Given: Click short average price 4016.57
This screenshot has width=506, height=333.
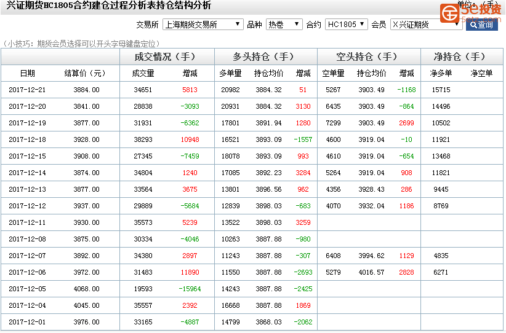Looking at the screenshot, I should (x=371, y=272).
